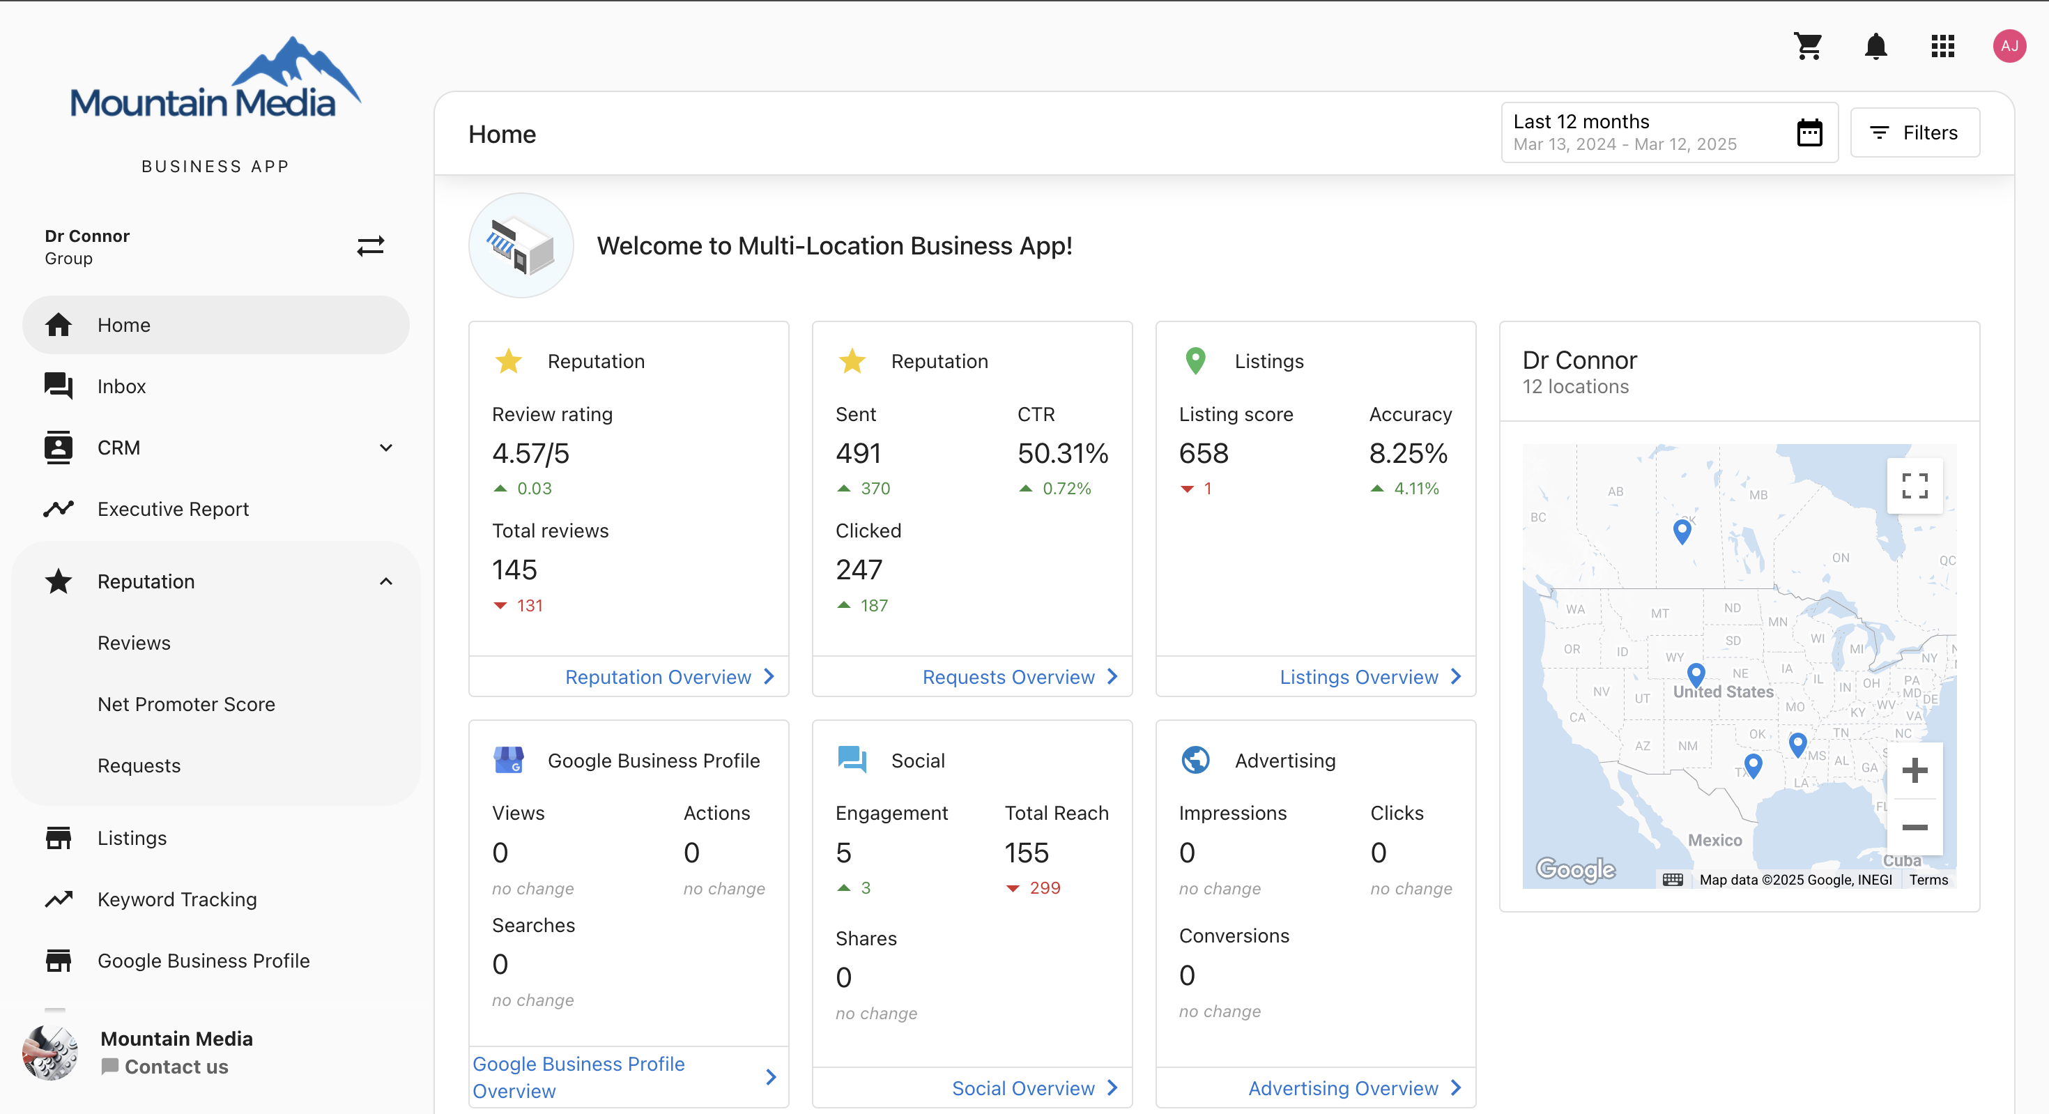Open the apps grid launcher
Image resolution: width=2049 pixels, height=1114 pixels.
pos(1942,46)
